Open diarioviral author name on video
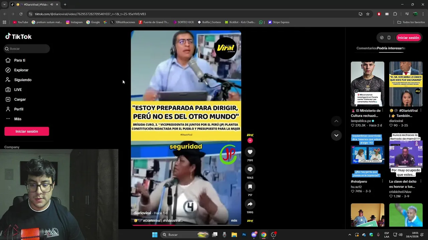This screenshot has width=428, height=240. 142,213
